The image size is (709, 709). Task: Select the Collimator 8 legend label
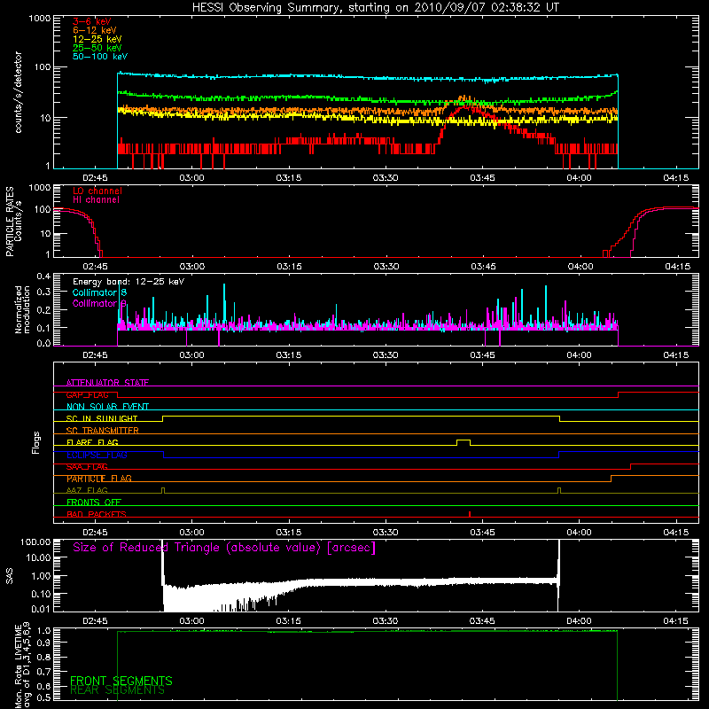(99, 292)
